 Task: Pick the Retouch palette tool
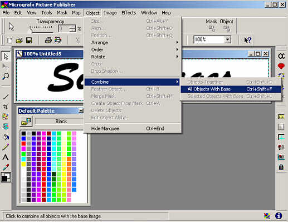click(6, 117)
